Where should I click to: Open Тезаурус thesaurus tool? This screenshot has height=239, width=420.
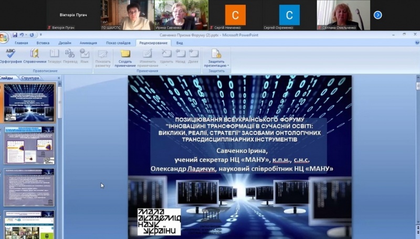tap(55, 56)
